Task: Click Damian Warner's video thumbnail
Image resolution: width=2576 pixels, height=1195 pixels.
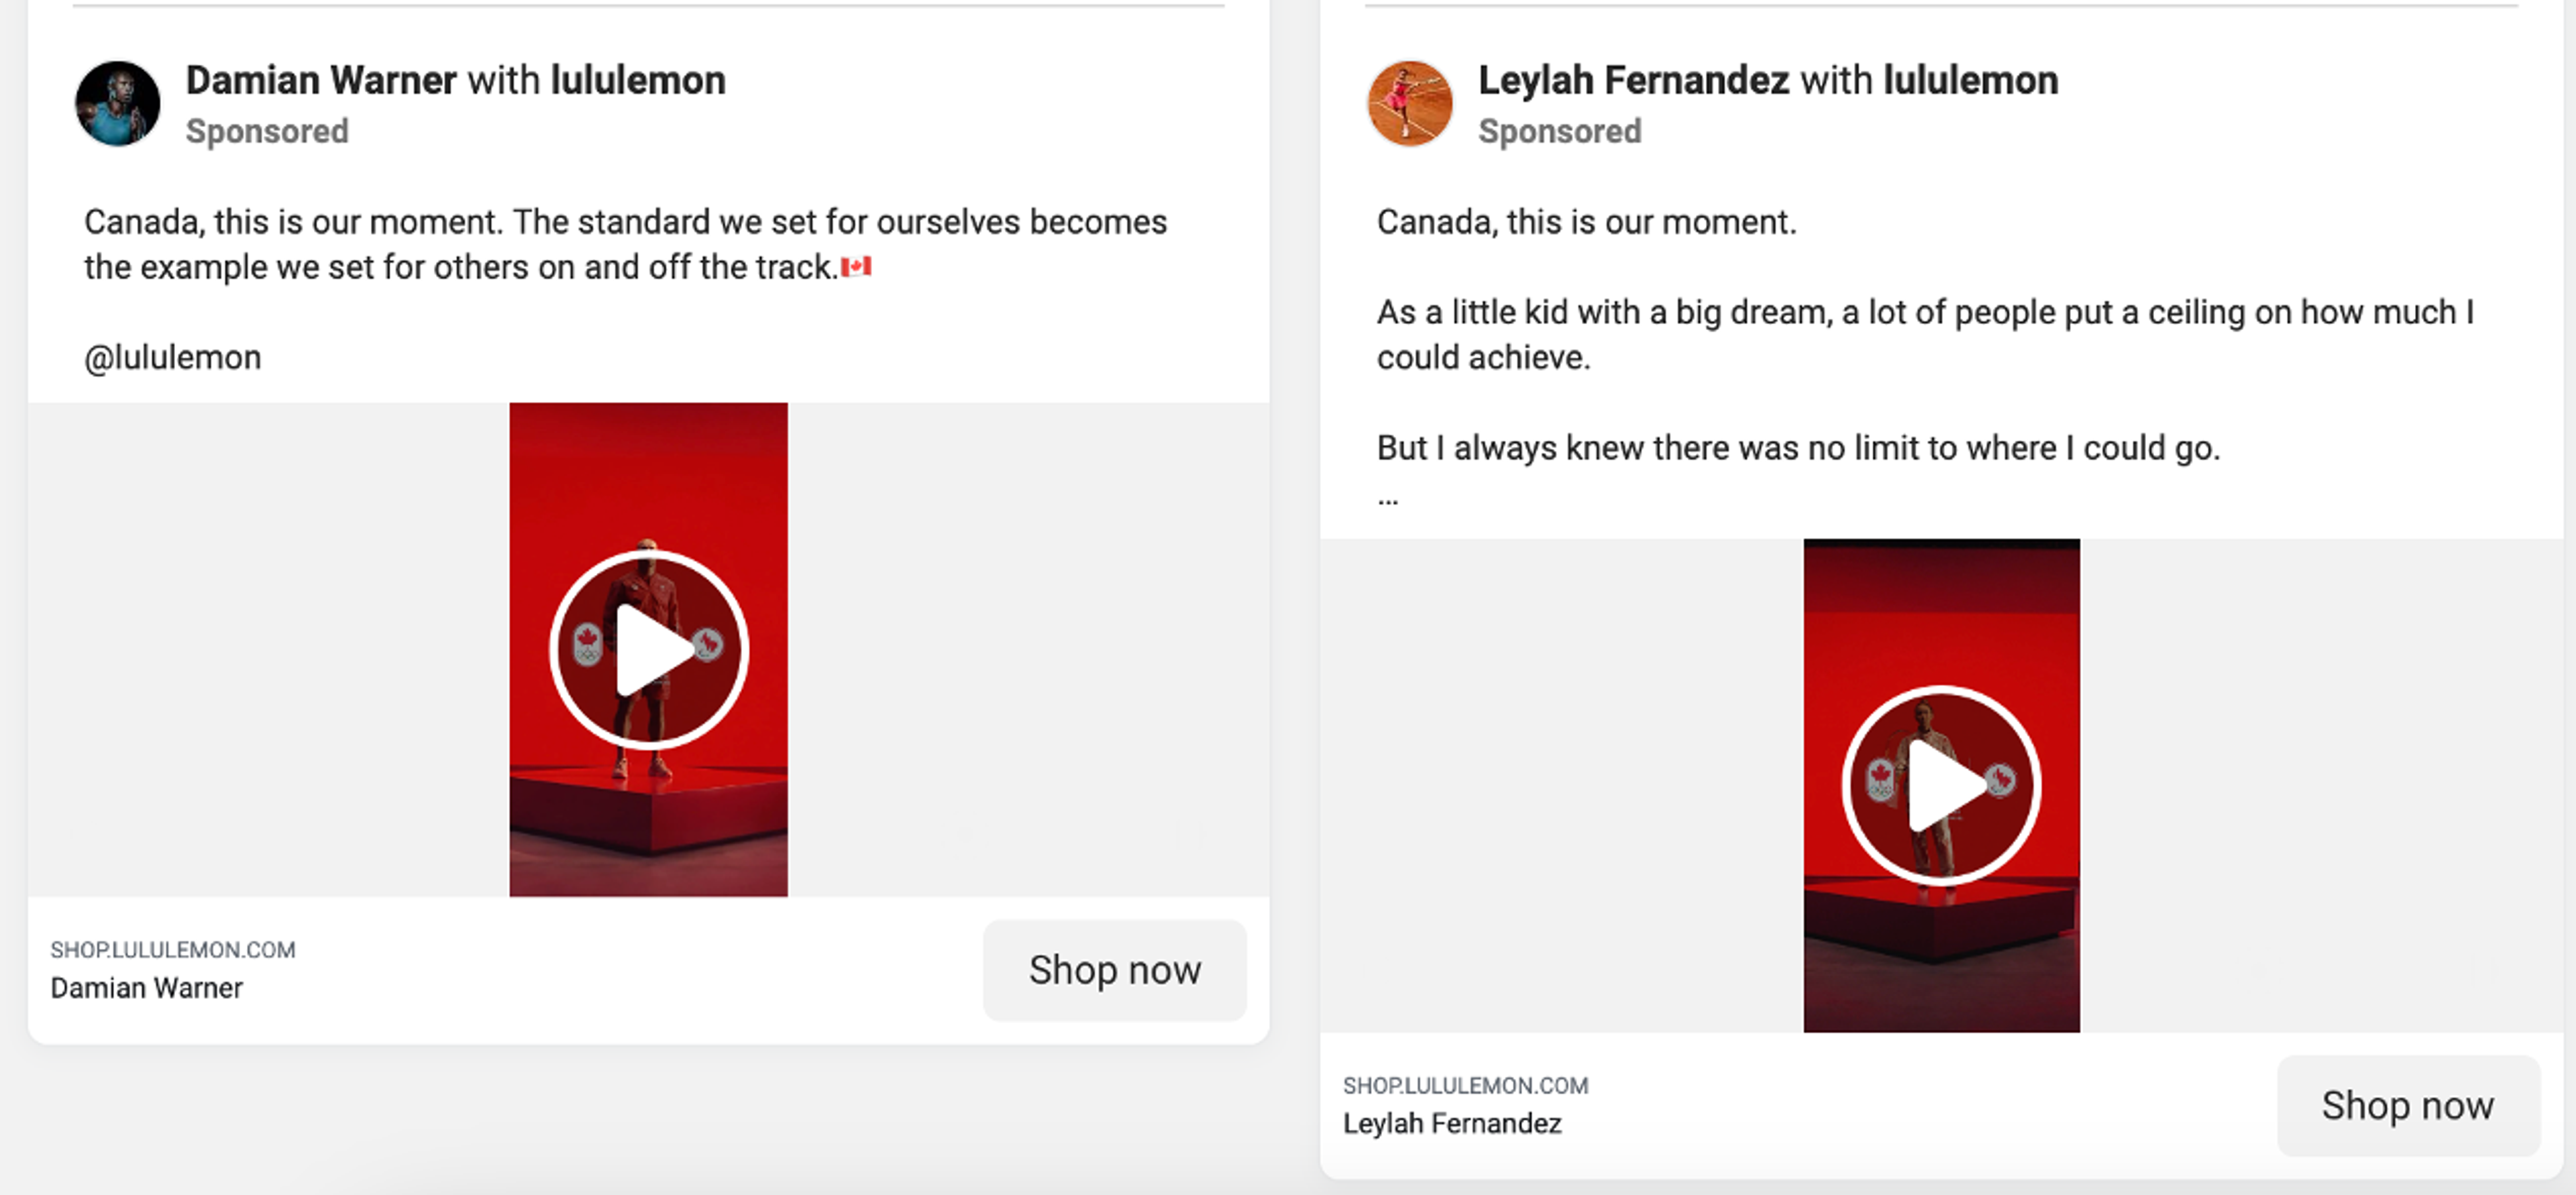Action: [648, 500]
